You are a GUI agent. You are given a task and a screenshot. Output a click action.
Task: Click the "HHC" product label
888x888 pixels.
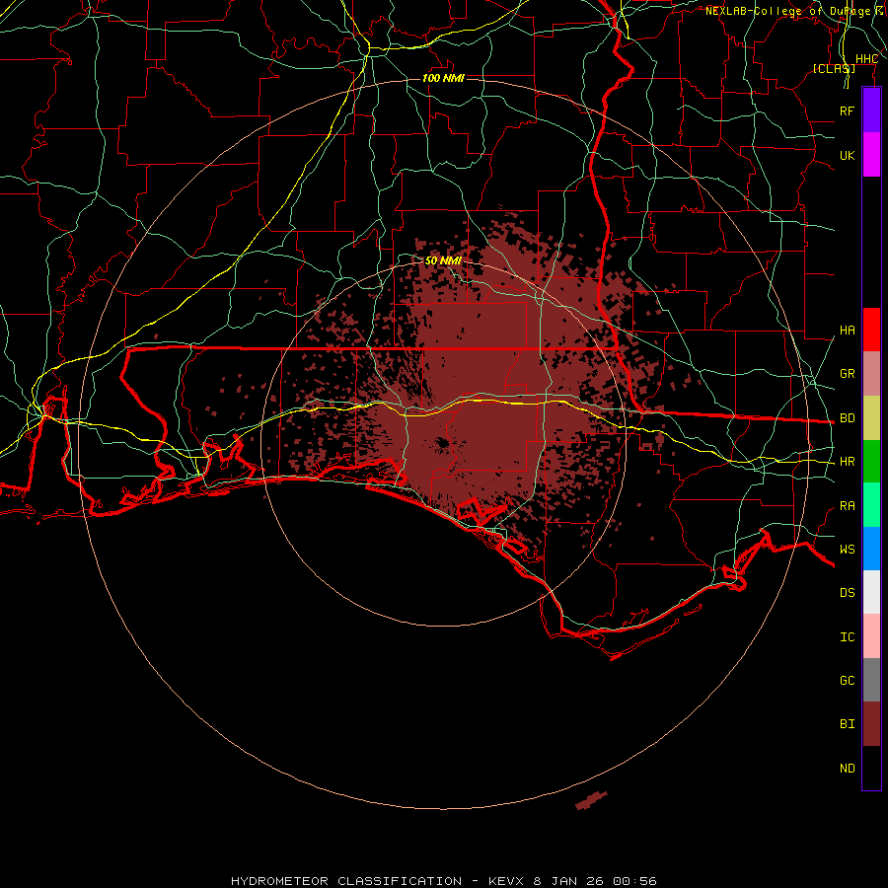coord(866,59)
